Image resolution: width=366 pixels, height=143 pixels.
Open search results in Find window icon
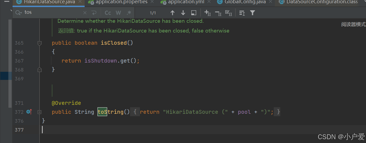point(242,13)
